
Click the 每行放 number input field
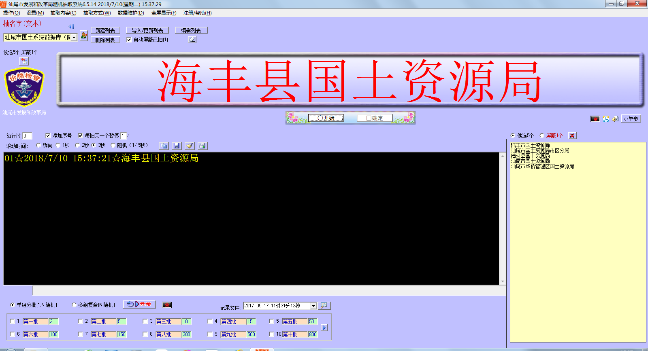point(27,136)
